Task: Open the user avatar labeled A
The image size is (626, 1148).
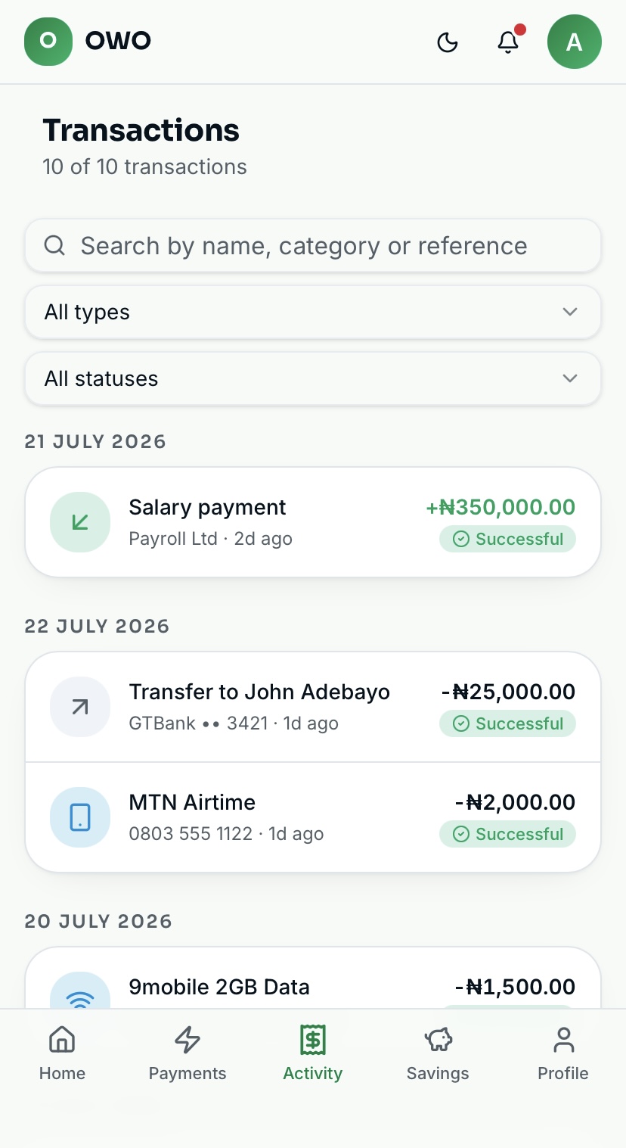Action: click(x=575, y=42)
